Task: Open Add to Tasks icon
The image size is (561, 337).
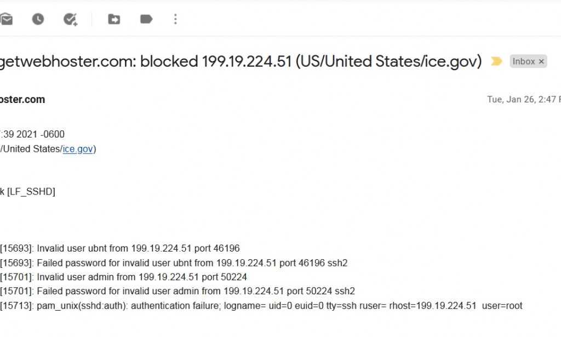Action: coord(70,19)
